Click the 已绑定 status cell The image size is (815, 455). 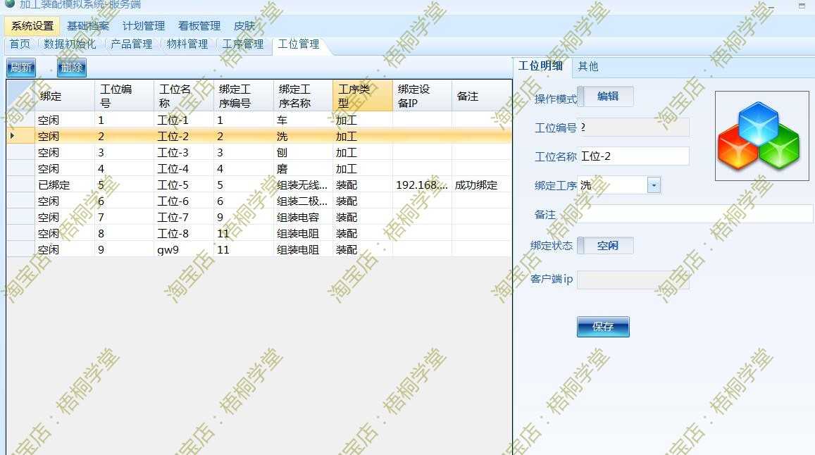[x=65, y=185]
